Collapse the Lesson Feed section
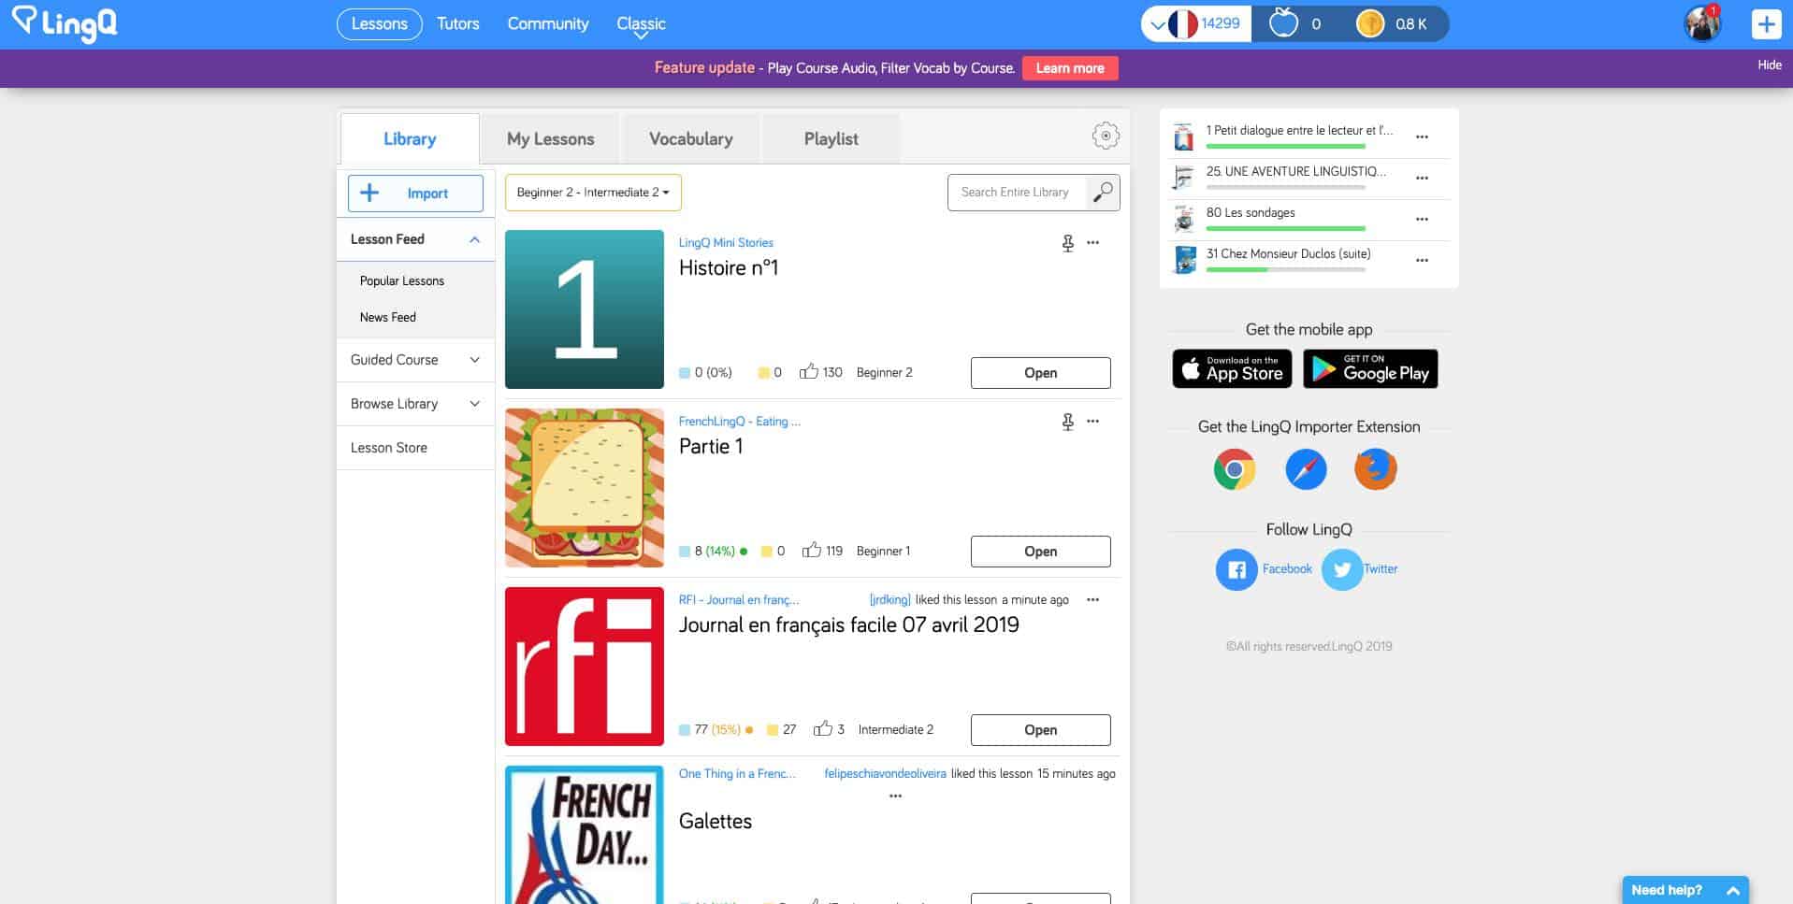Image resolution: width=1793 pixels, height=904 pixels. pos(474,240)
